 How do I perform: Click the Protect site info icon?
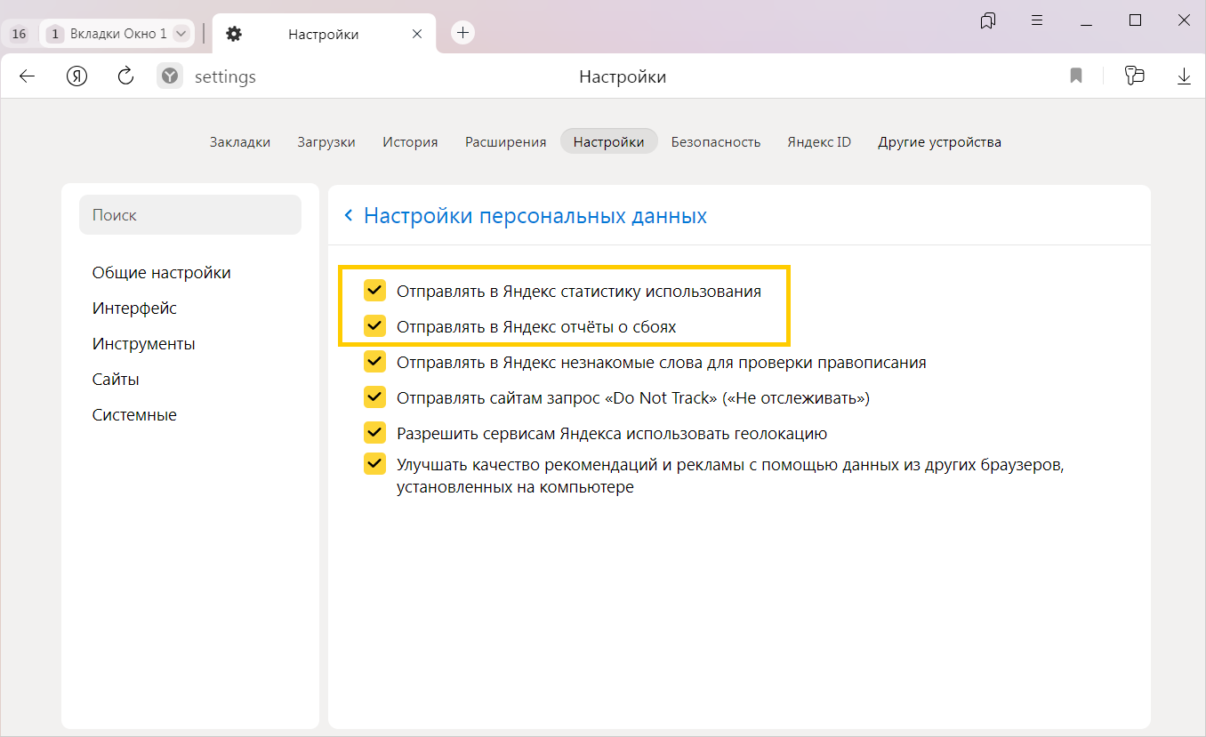(170, 76)
